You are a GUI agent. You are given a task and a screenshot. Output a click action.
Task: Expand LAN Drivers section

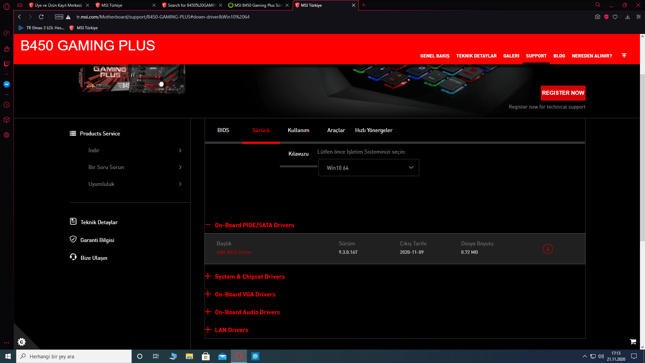click(x=231, y=330)
